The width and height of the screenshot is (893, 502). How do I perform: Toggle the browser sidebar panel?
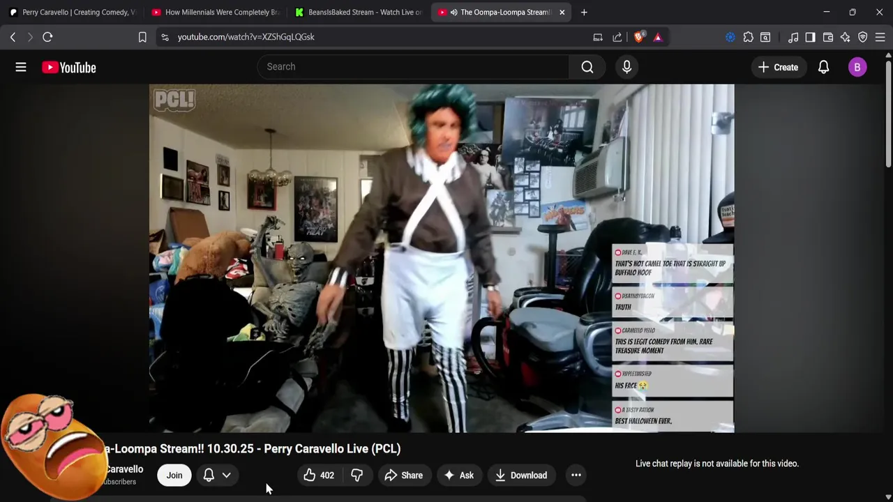click(810, 37)
